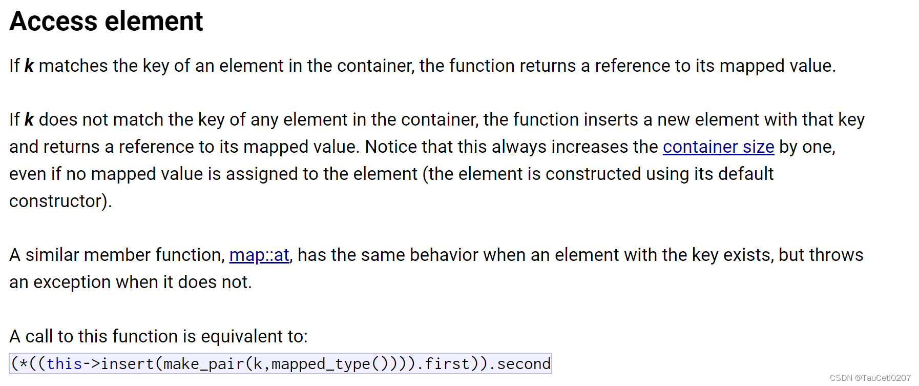
Task: Click "insert" in the code snippet
Action: point(128,363)
